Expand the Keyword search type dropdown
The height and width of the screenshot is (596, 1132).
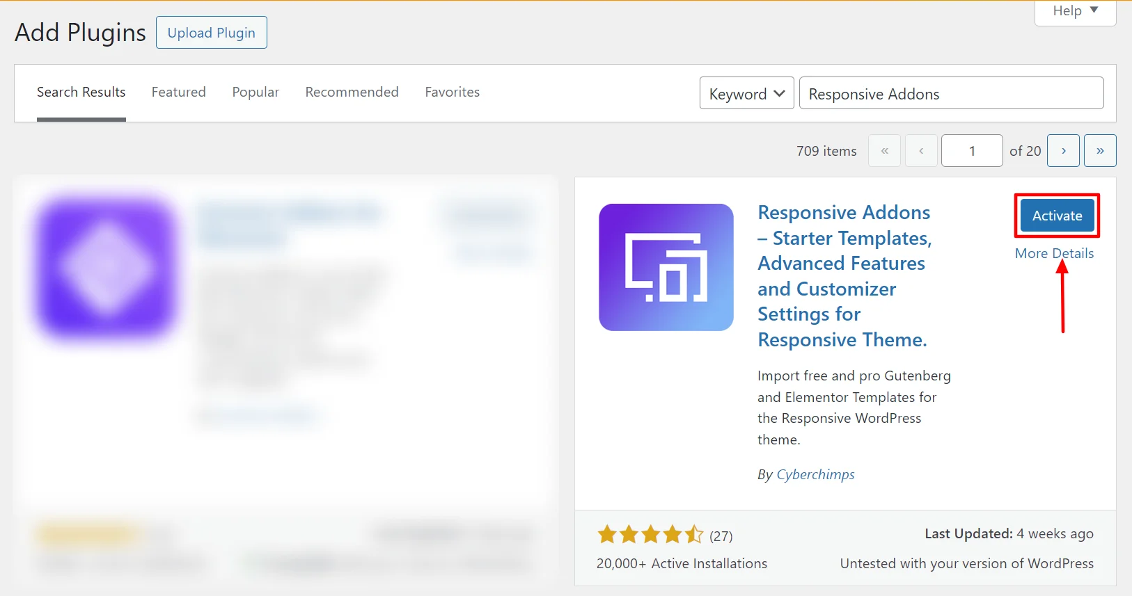click(747, 93)
